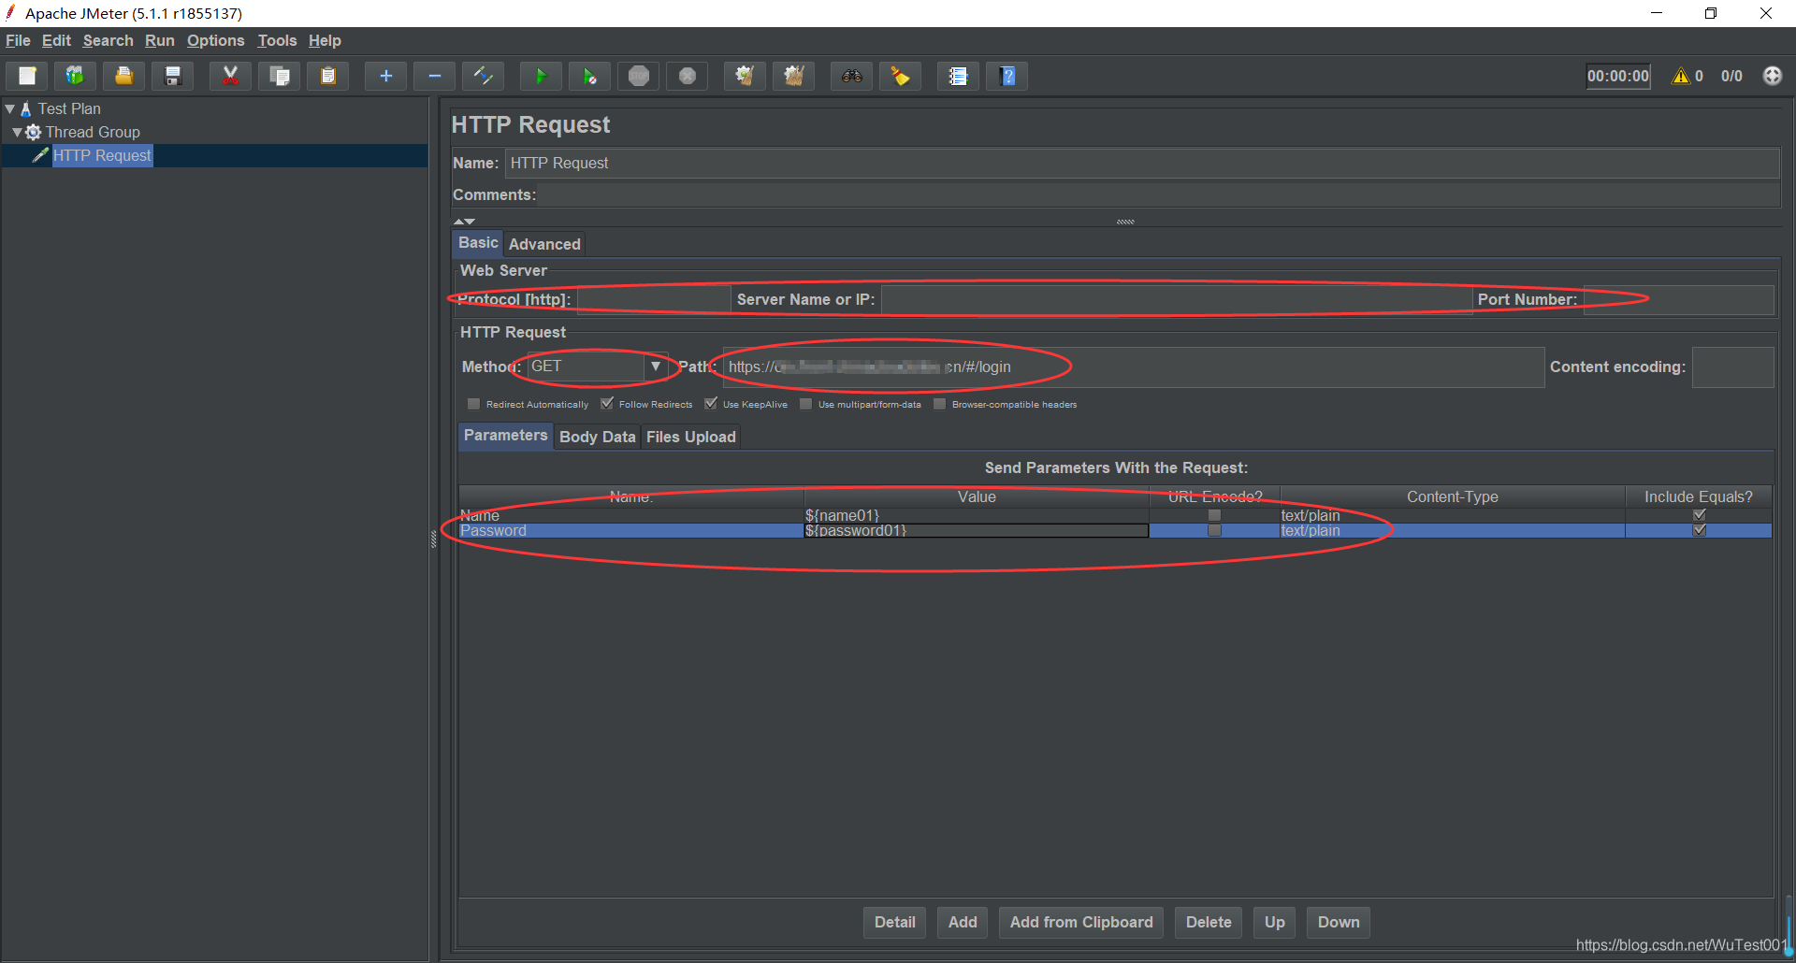Open the Run menu
Image resolution: width=1796 pixels, height=963 pixels.
[x=159, y=40]
